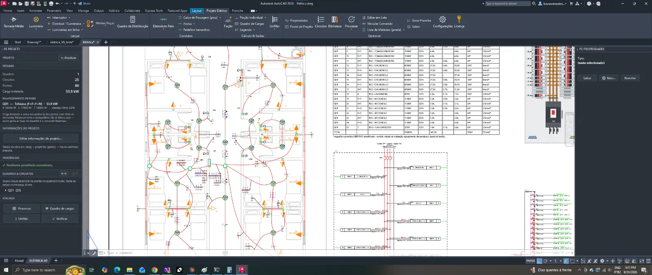This screenshot has width=652, height=275.
Task: Click the search magnifier icon
Action: point(534,3)
